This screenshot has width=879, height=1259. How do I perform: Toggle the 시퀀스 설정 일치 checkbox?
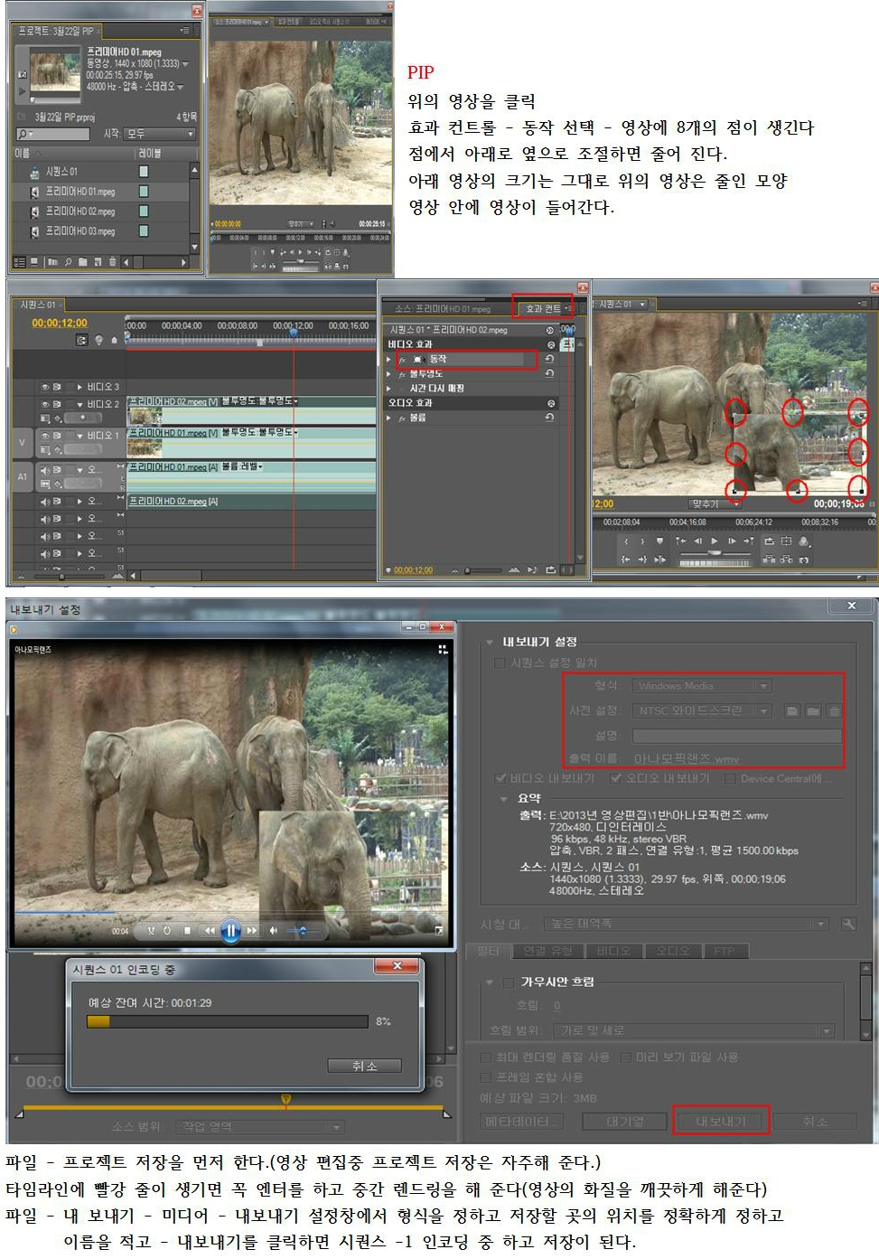pos(500,662)
